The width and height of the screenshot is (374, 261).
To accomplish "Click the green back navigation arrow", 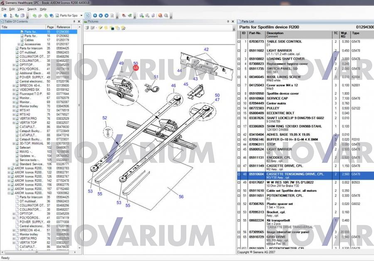I will (34, 16).
